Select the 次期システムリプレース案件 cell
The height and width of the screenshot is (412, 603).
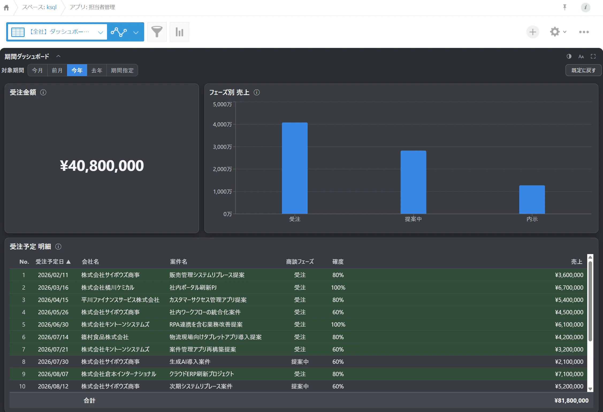click(201, 386)
